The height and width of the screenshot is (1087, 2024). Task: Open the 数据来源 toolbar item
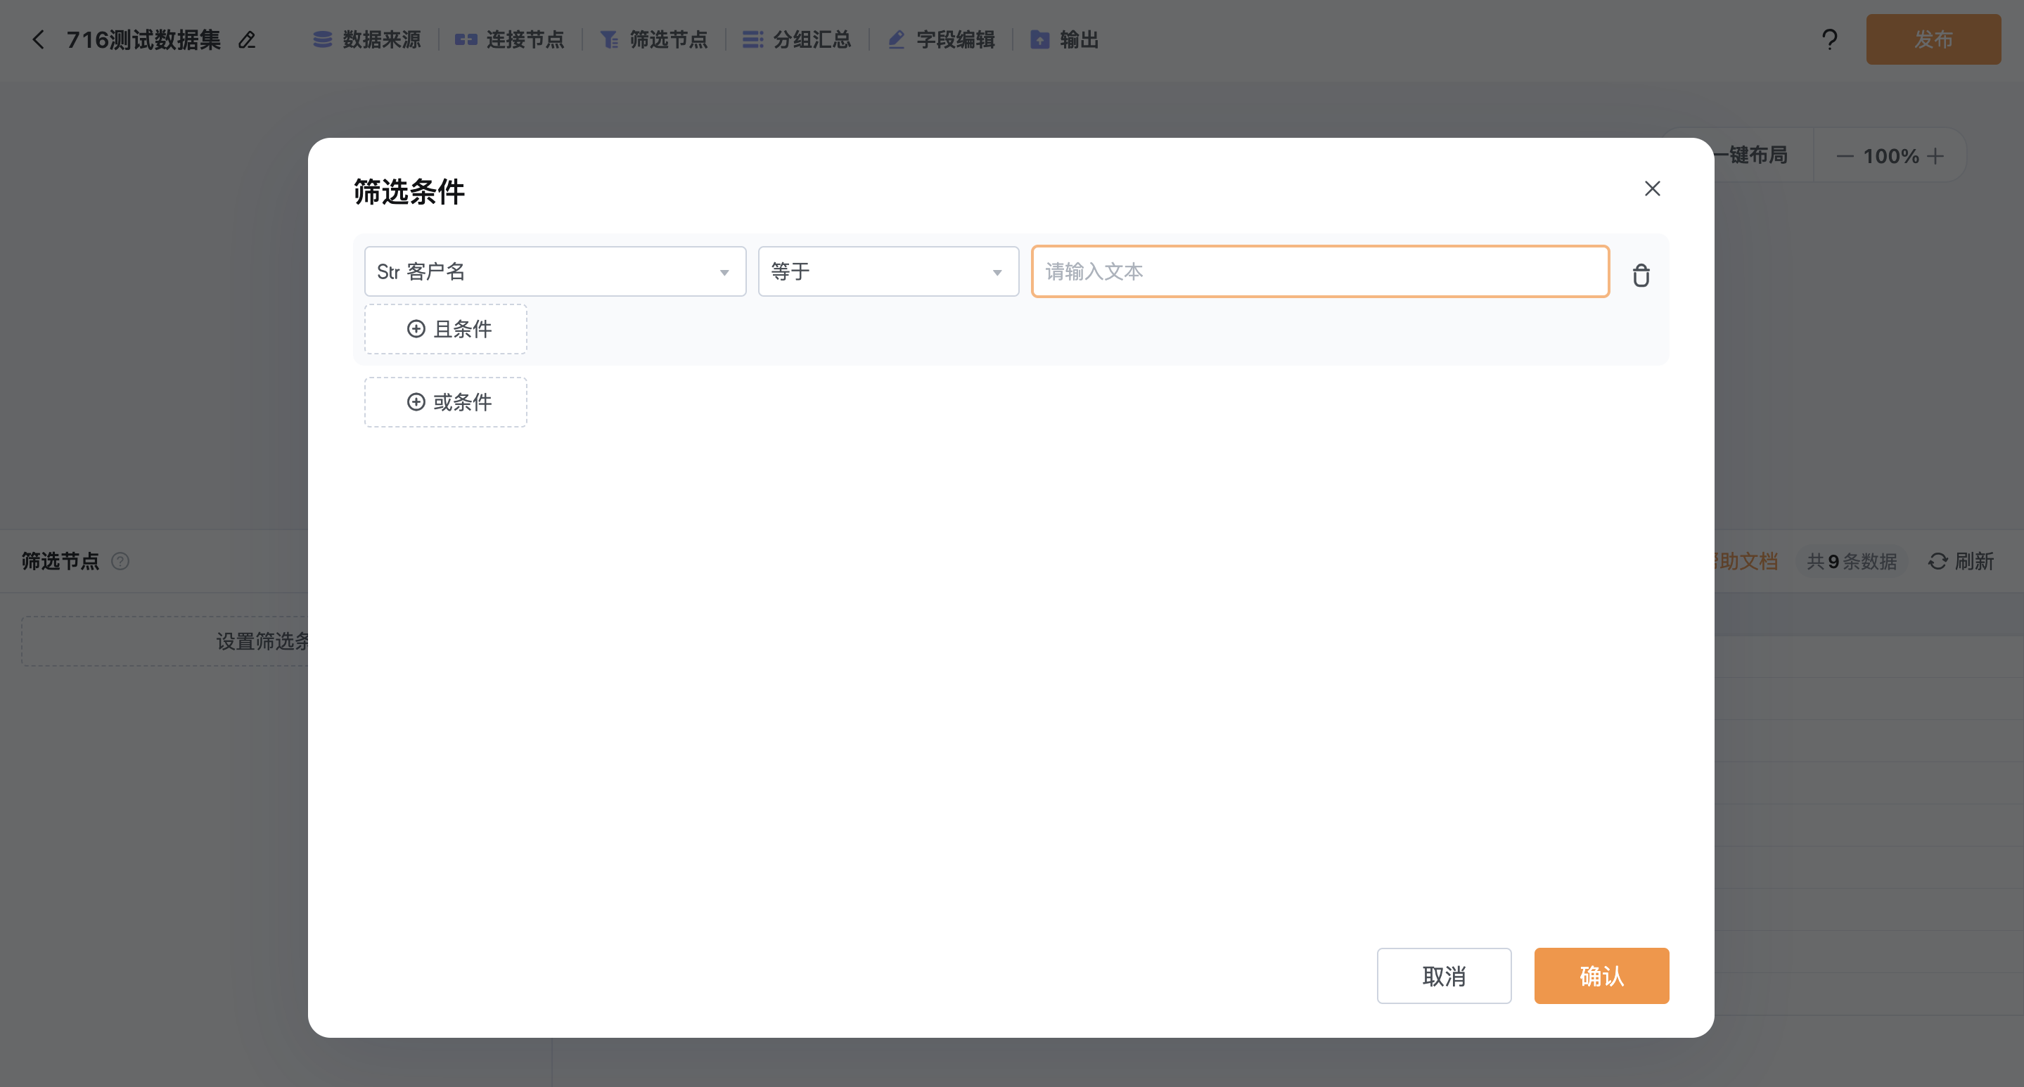[x=367, y=39]
